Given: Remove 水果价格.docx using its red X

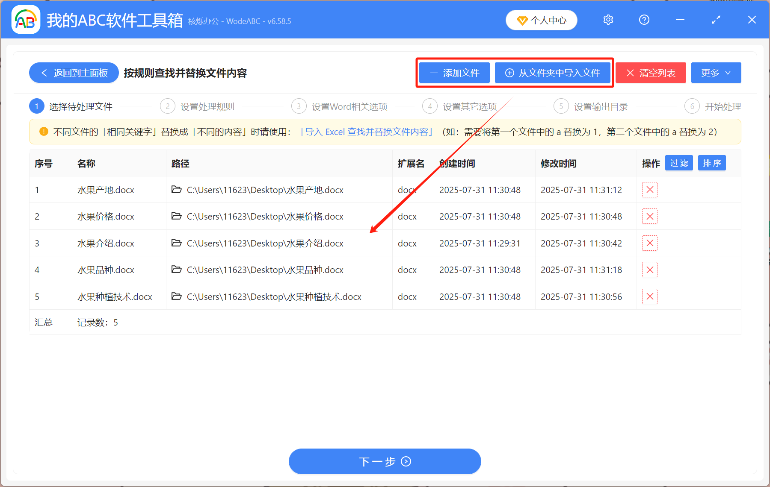Looking at the screenshot, I should [649, 216].
